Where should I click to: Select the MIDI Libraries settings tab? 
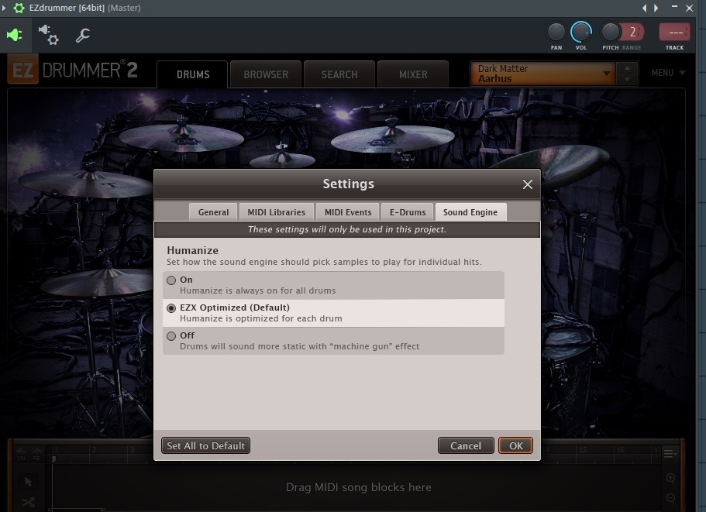click(x=276, y=212)
